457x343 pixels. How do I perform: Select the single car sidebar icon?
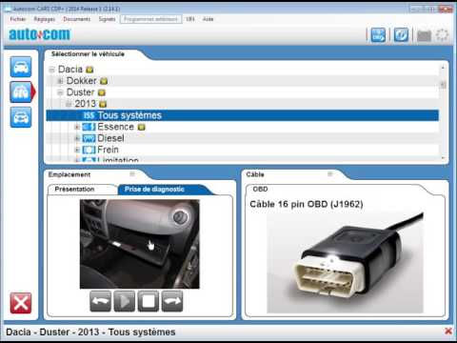point(21,67)
